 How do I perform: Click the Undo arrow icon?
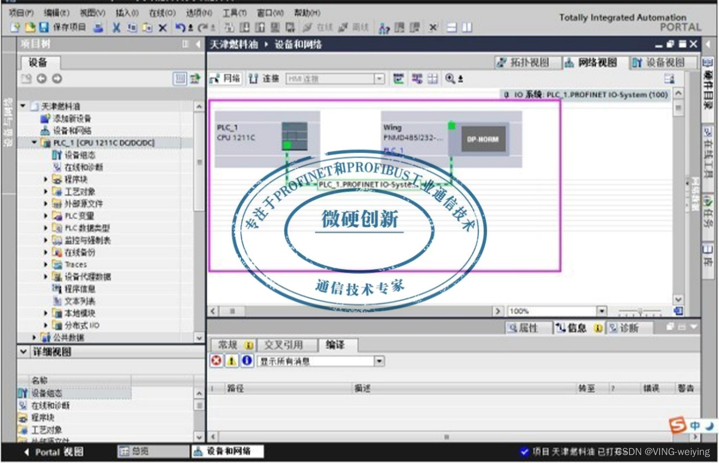(180, 27)
